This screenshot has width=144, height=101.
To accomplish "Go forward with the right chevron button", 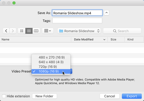I will [13, 31].
